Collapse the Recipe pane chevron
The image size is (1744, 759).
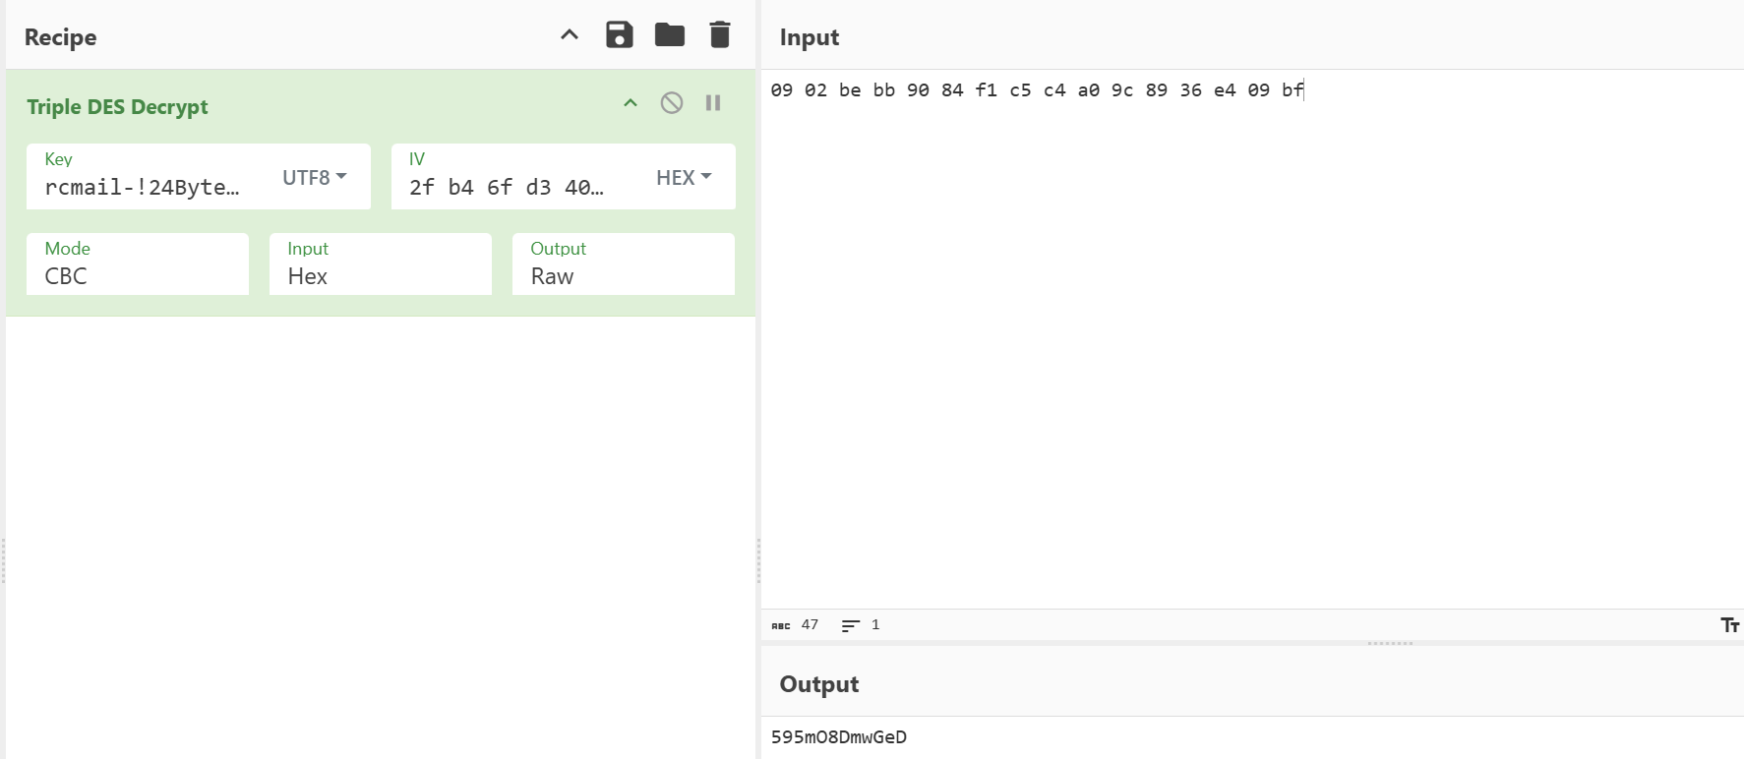point(570,35)
